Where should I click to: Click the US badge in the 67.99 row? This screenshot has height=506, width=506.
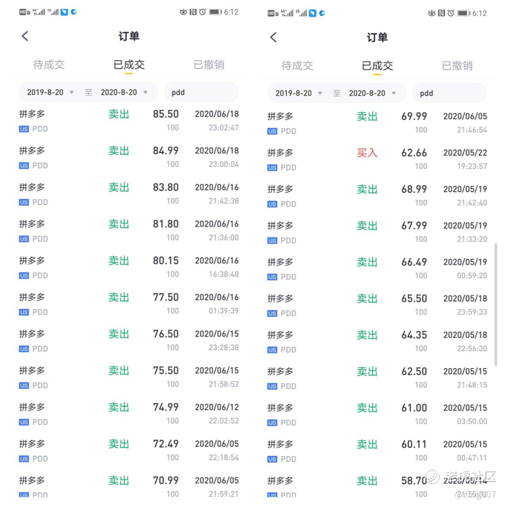272,241
